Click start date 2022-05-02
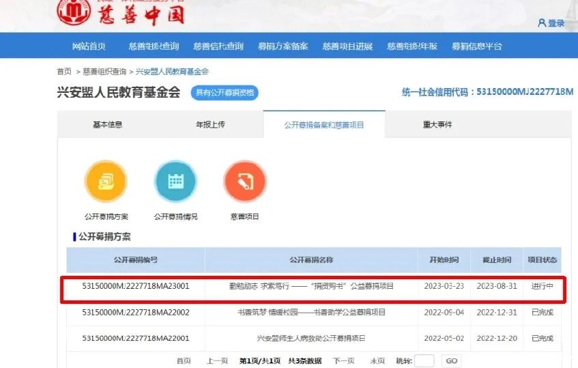The width and height of the screenshot is (578, 368). [x=444, y=338]
